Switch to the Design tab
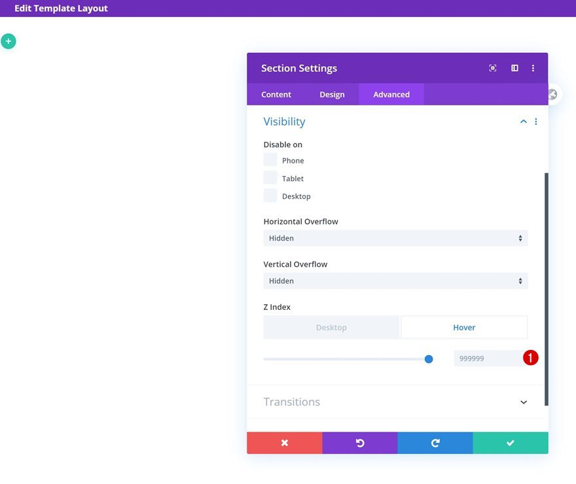This screenshot has width=576, height=484. click(332, 94)
